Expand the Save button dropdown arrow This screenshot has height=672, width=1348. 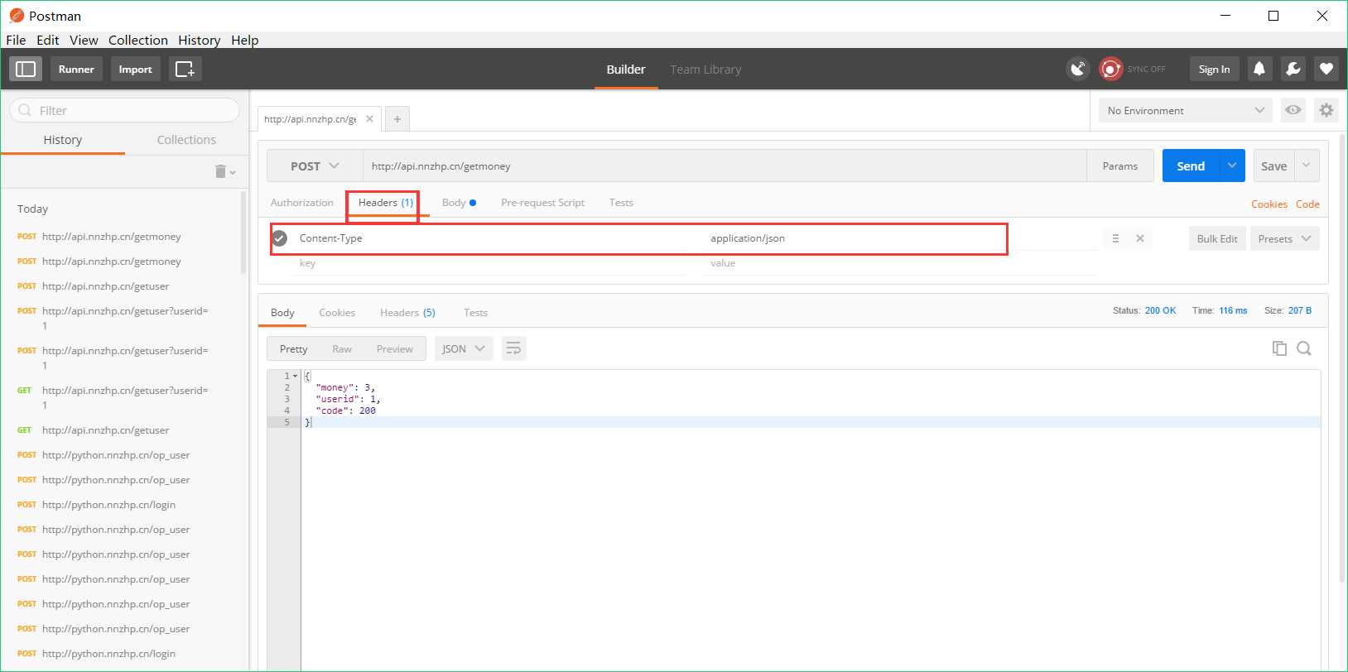click(1307, 166)
